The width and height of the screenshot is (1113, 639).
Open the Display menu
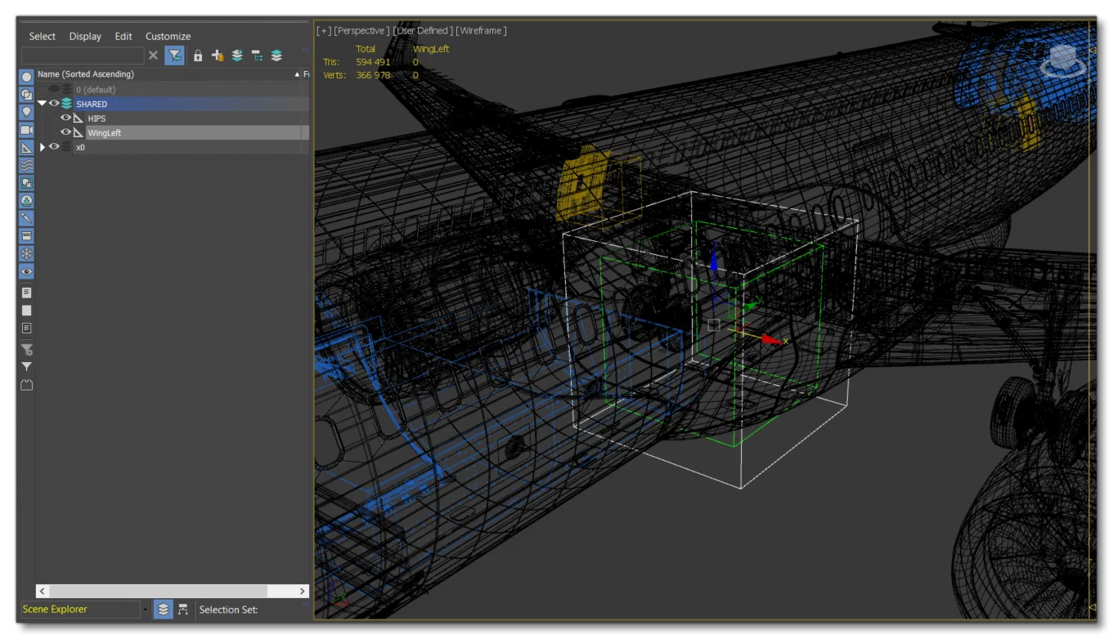coord(85,36)
